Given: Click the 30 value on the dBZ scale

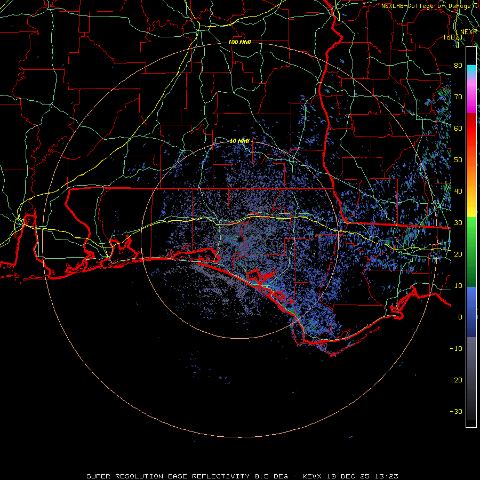Looking at the screenshot, I should tap(458, 222).
